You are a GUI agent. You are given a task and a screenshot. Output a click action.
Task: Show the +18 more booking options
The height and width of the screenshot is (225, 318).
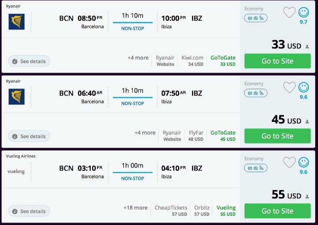(135, 208)
